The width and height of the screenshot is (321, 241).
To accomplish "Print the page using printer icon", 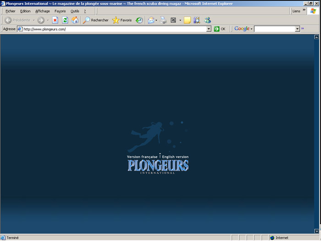I will [163, 20].
